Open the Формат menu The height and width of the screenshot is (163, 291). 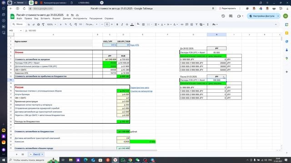click(56, 19)
